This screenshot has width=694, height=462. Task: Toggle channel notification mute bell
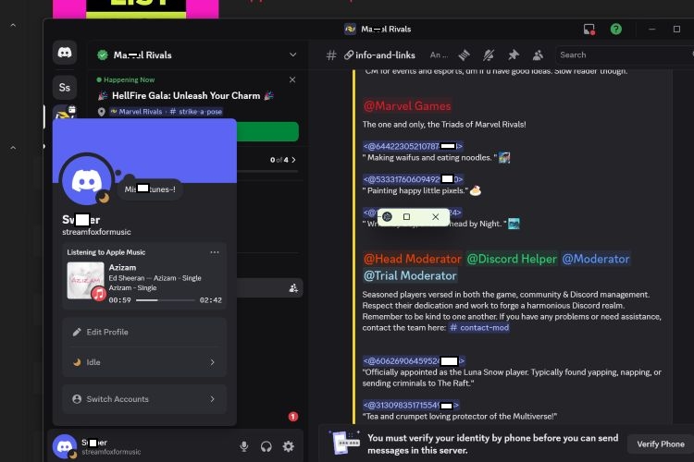489,55
